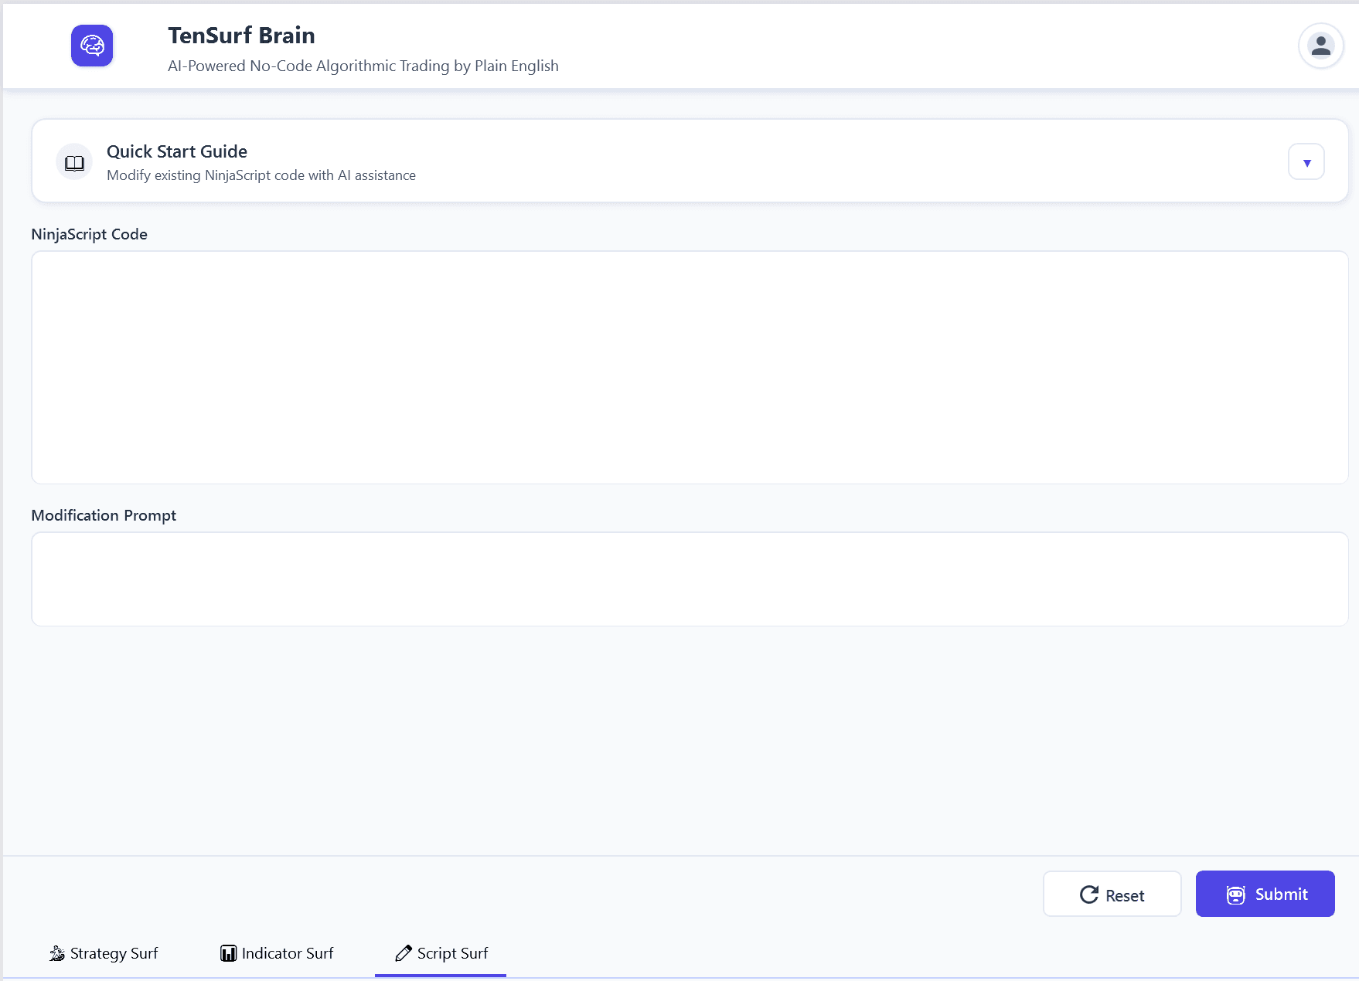Click the TenSurf Brain logo icon
The image size is (1359, 981).
tap(92, 46)
